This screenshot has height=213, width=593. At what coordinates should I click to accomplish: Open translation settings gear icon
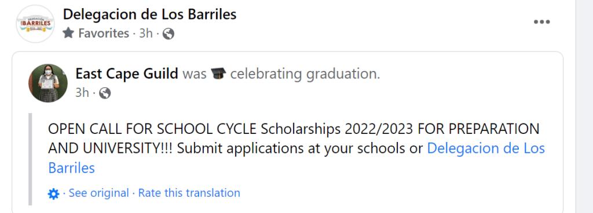pos(53,194)
